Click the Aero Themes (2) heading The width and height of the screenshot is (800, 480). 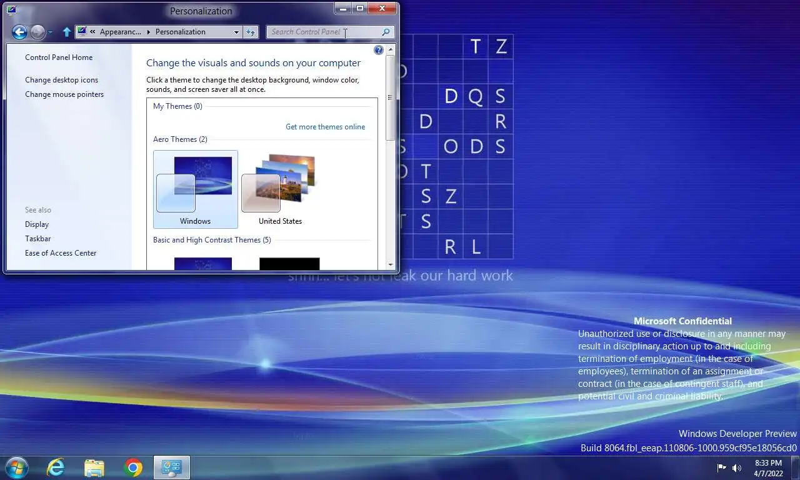pos(180,139)
